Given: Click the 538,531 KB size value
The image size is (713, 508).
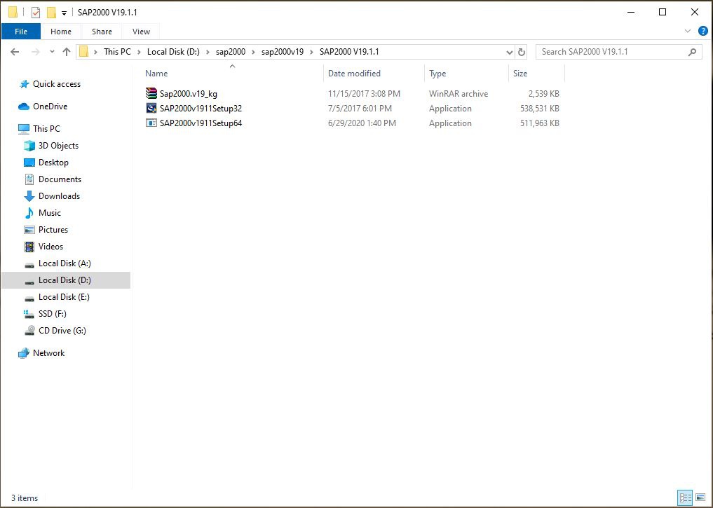Looking at the screenshot, I should coord(540,108).
